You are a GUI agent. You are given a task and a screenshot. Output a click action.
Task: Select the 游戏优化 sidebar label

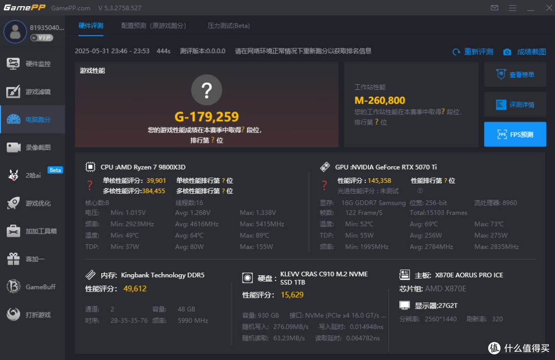click(x=38, y=203)
